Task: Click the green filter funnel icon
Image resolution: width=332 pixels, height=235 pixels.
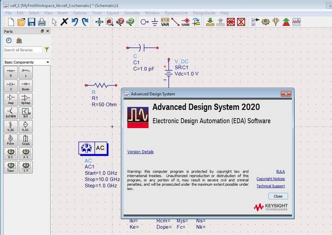Action: click(47, 50)
